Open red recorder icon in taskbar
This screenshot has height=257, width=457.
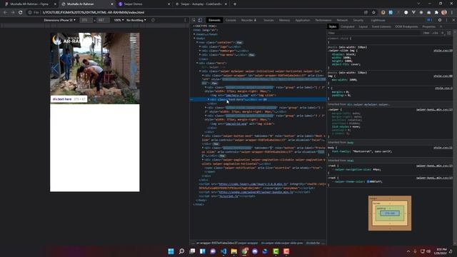tap(286, 251)
